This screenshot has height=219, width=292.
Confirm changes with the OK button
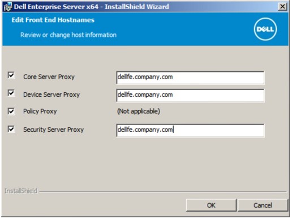point(211,205)
